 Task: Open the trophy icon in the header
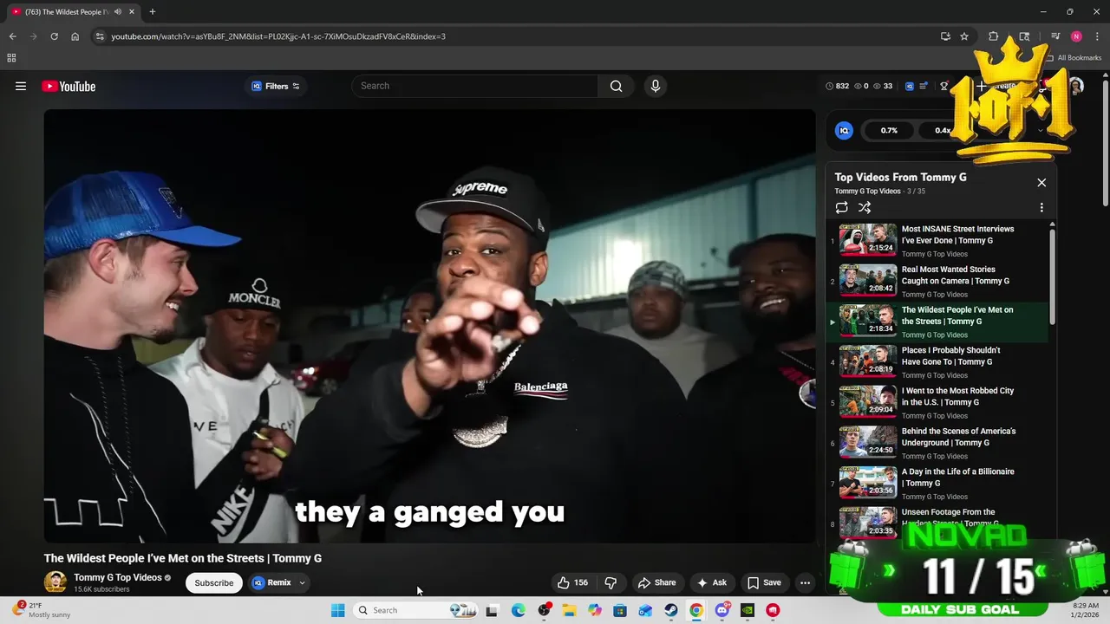pos(944,86)
